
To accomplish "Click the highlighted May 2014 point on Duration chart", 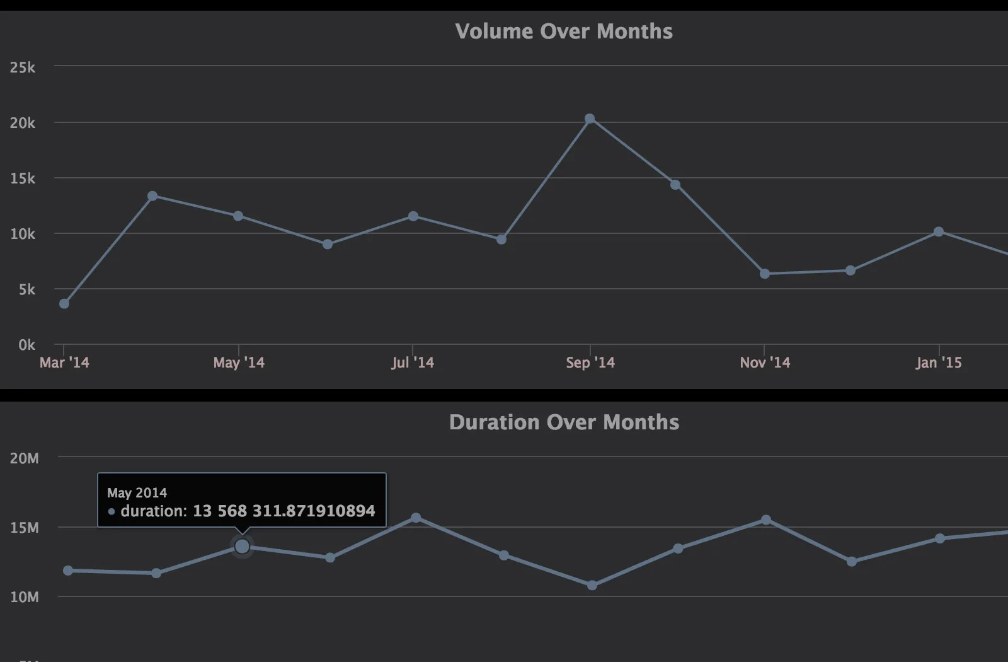I will click(x=242, y=546).
